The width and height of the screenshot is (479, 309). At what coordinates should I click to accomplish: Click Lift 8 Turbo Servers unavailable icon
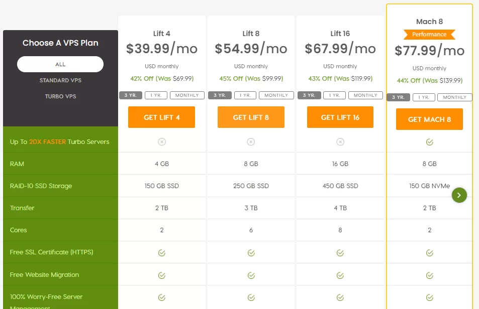pos(251,142)
